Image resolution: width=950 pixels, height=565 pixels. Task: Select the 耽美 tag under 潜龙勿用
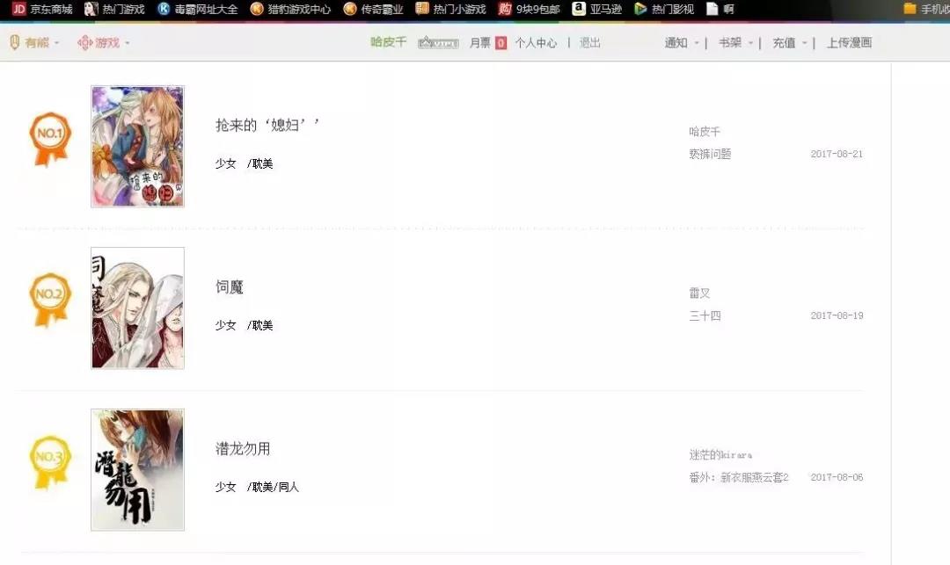(262, 487)
